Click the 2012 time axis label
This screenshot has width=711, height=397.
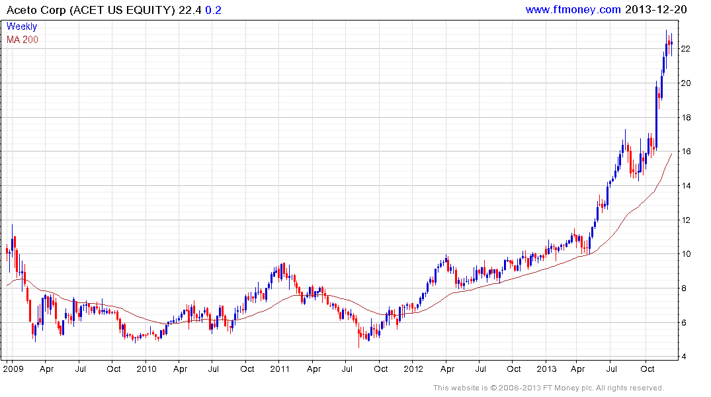tap(413, 369)
